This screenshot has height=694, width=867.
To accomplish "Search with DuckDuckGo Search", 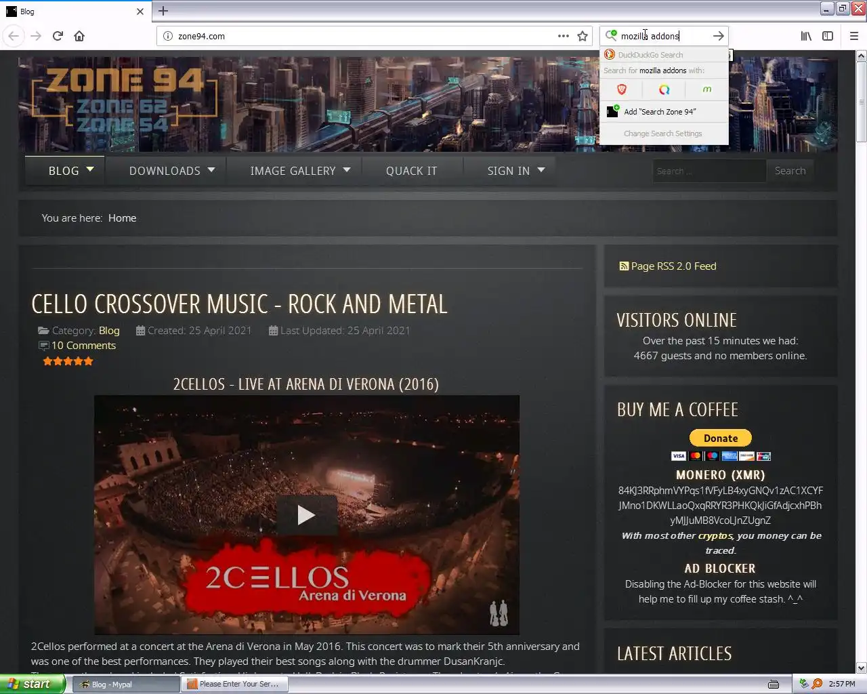I will coord(664,55).
